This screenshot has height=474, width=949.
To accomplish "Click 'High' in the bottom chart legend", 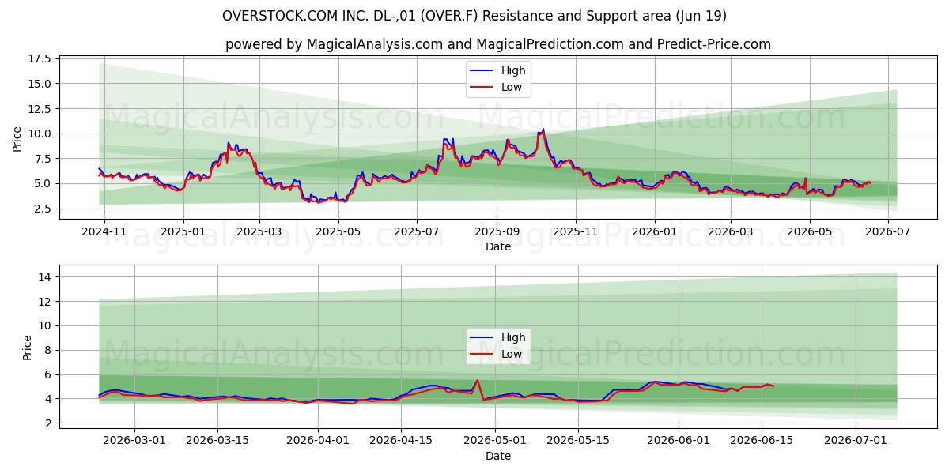I will 513,337.
